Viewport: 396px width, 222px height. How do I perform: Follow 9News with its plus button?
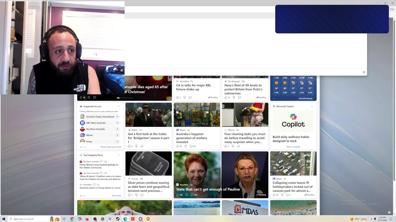[x=117, y=135]
